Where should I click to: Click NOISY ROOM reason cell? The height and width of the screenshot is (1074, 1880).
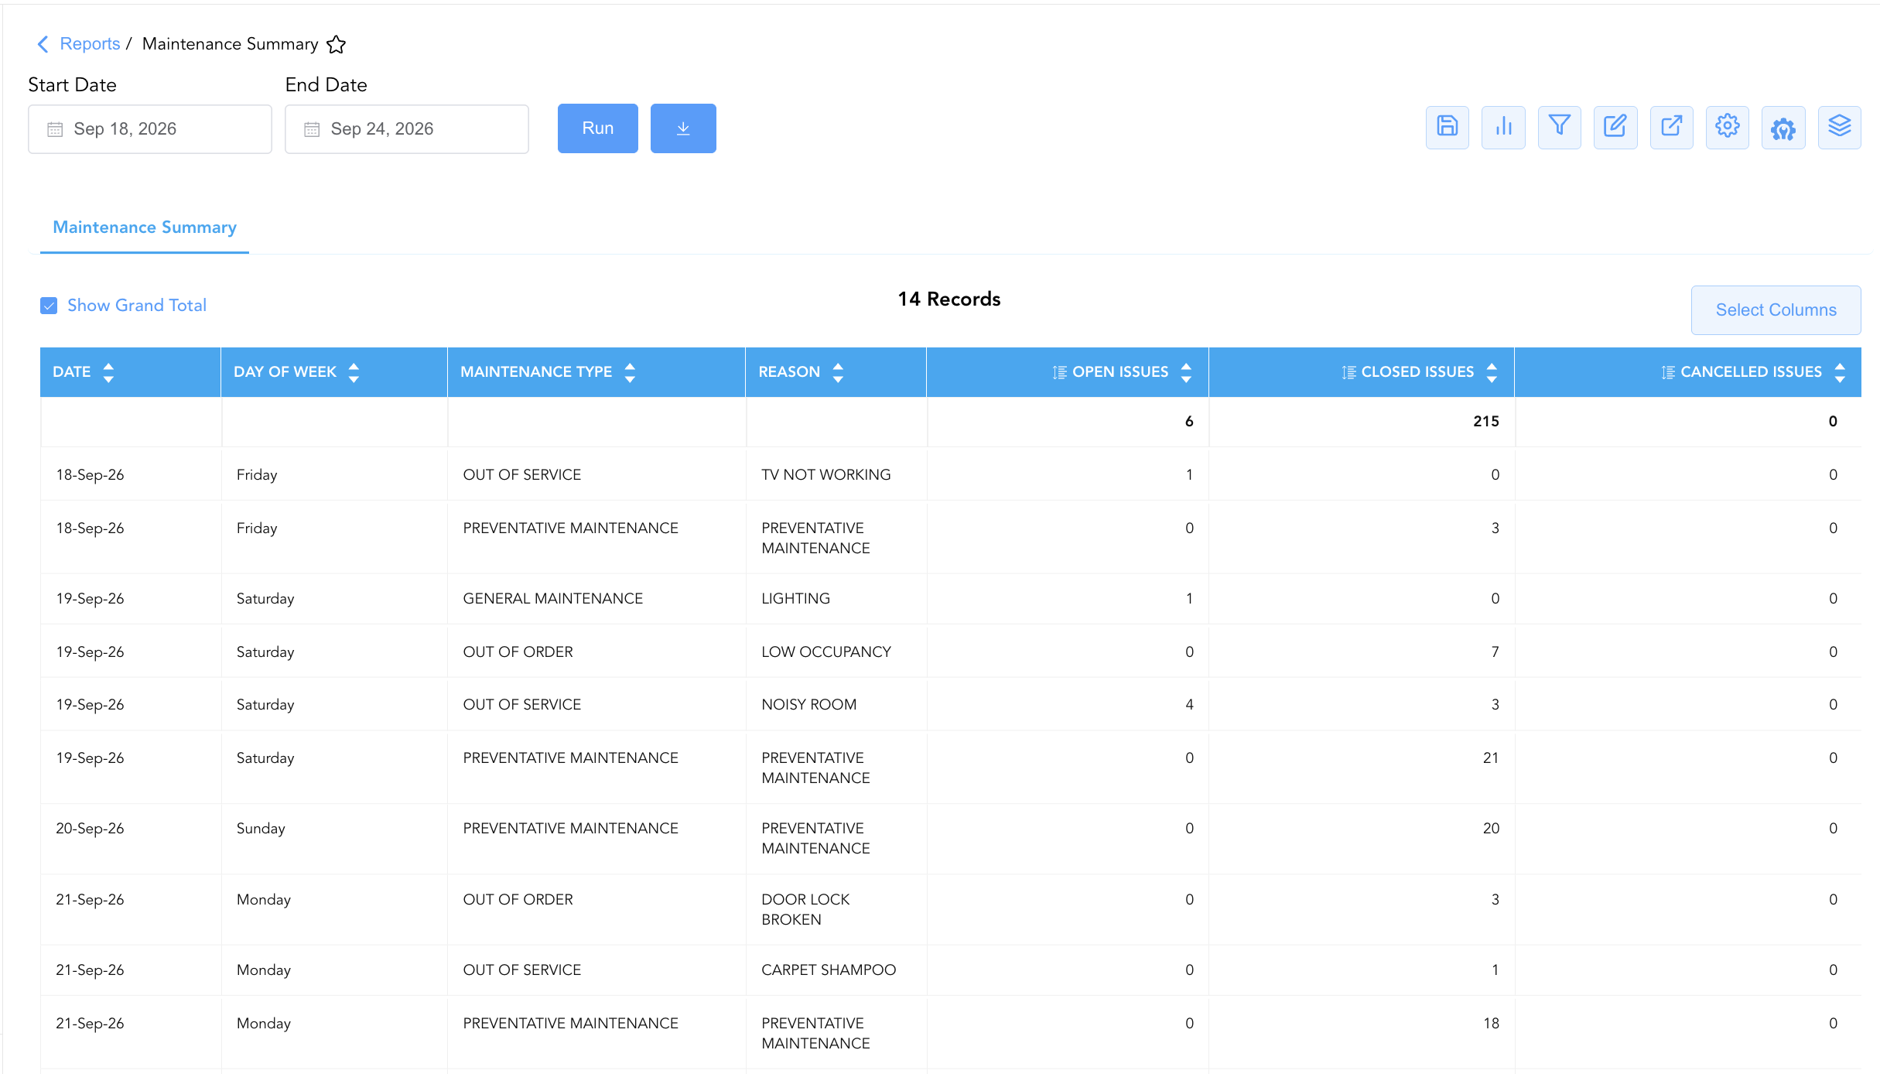[x=808, y=704]
